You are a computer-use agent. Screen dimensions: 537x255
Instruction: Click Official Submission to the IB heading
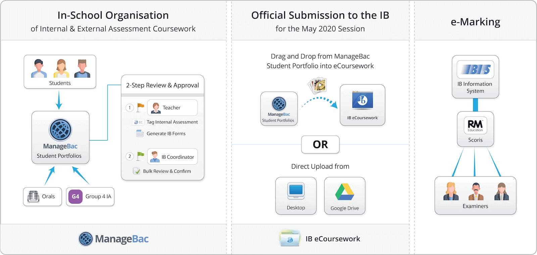[320, 15]
